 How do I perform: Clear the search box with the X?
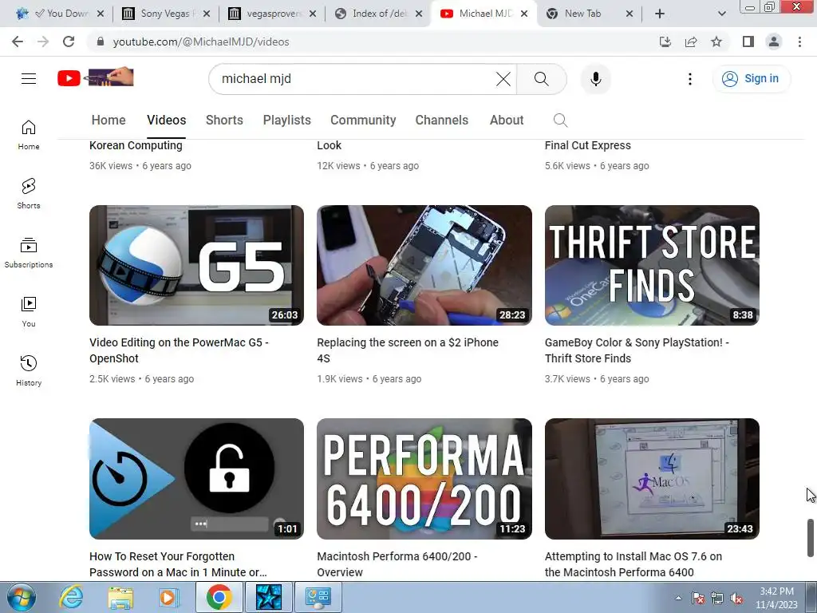(503, 79)
